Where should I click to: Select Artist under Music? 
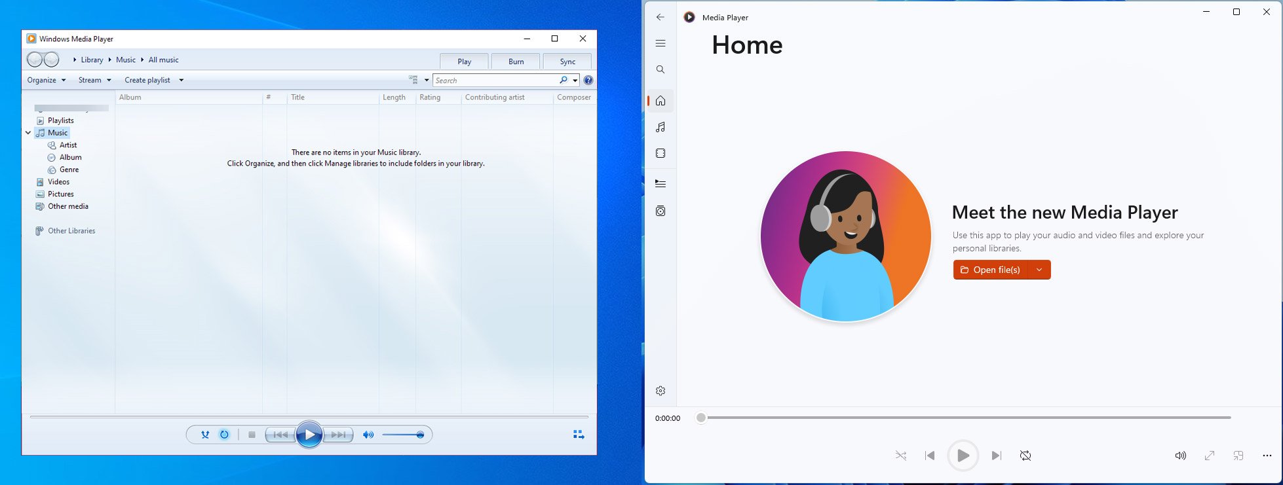point(68,145)
